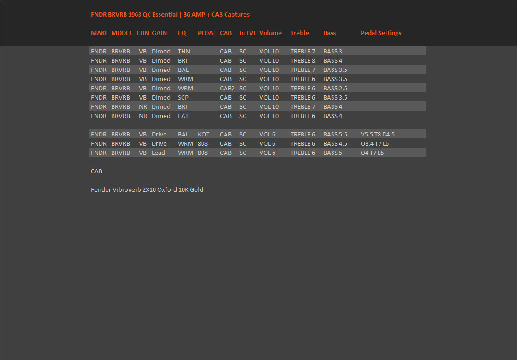Click the NR channel cell in the BRI row
Viewport: 517px width, 360px height.
[143, 107]
